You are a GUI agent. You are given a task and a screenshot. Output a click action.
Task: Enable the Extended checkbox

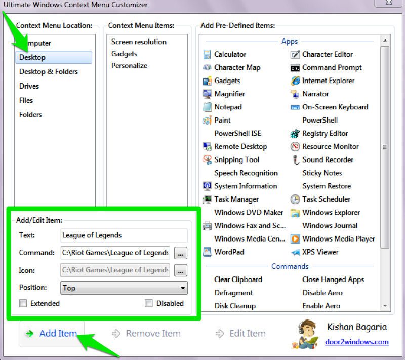coord(23,304)
